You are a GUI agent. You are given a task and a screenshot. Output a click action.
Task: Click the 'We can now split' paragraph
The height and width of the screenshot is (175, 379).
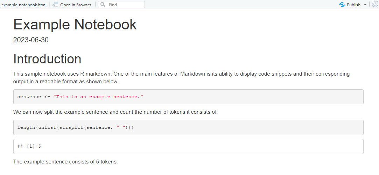115,112
